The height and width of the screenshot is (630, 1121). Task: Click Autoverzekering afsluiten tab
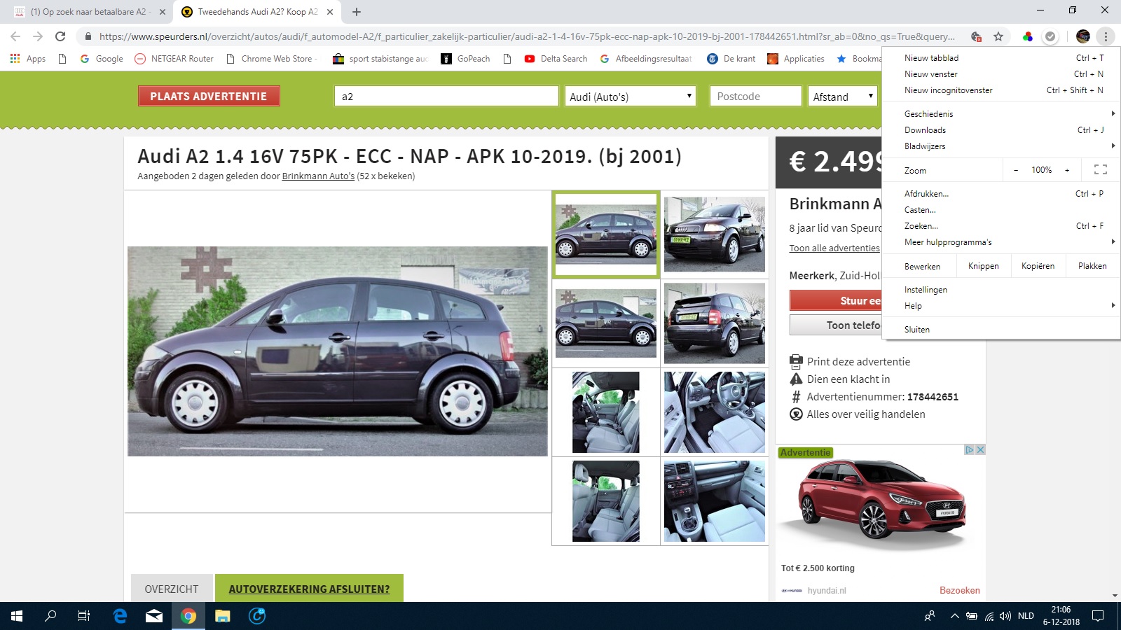coord(309,589)
